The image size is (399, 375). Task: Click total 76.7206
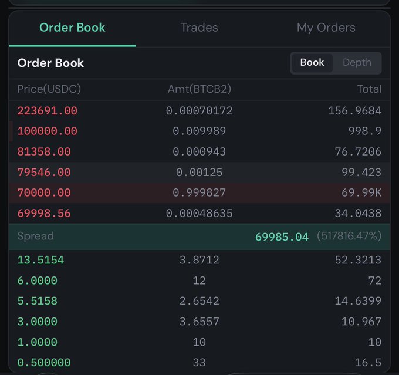point(358,152)
